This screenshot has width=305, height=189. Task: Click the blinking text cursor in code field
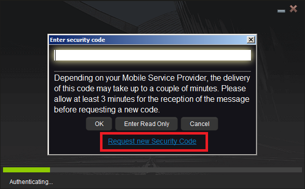[x=55, y=55]
